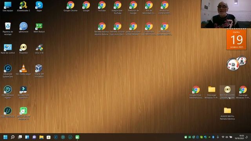This screenshot has height=141, width=251.
Task: Select the Joaquin Leal - YouTube shortcut
Action: (x=118, y=8)
